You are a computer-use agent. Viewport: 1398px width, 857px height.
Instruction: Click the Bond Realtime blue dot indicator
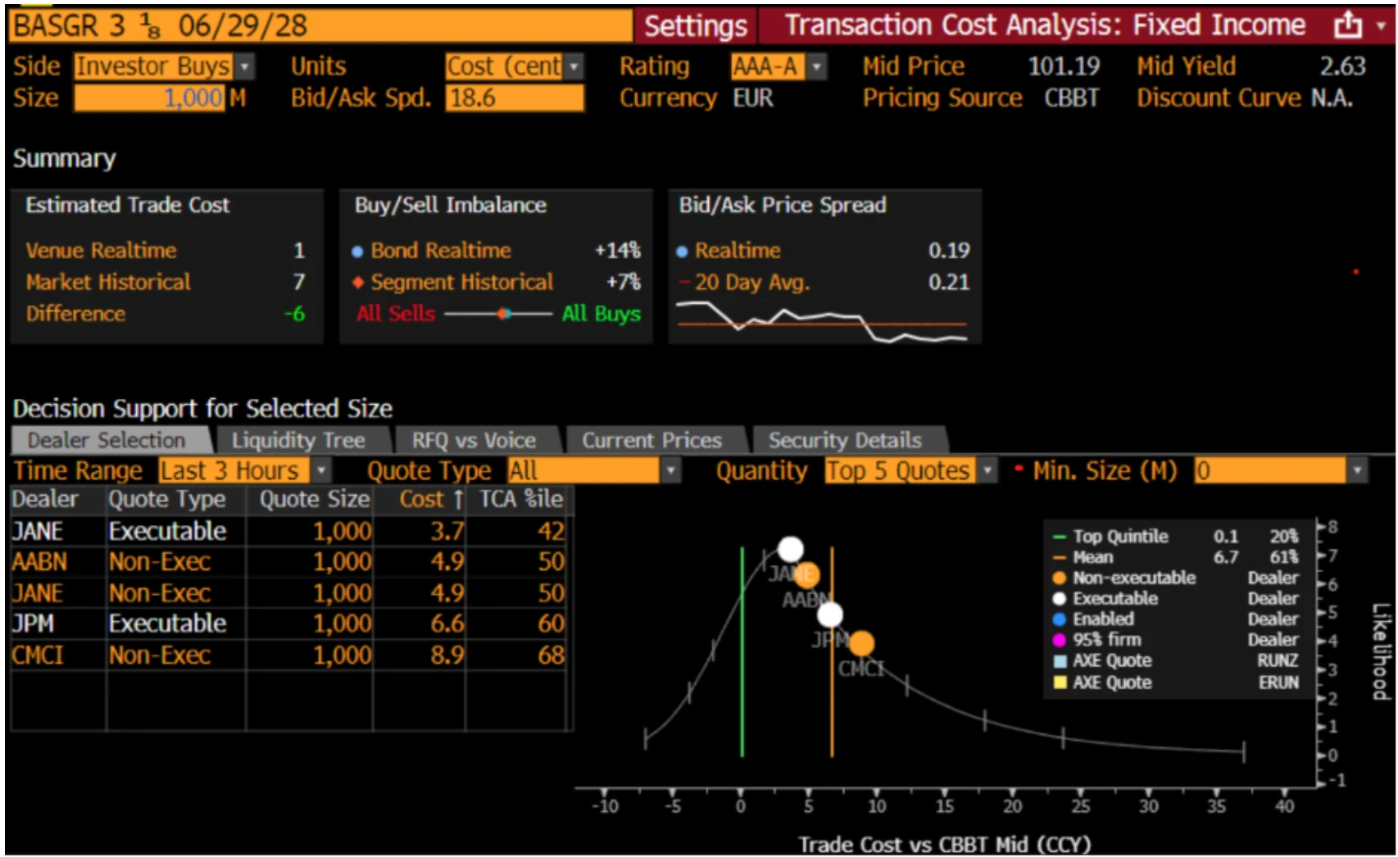(x=357, y=252)
